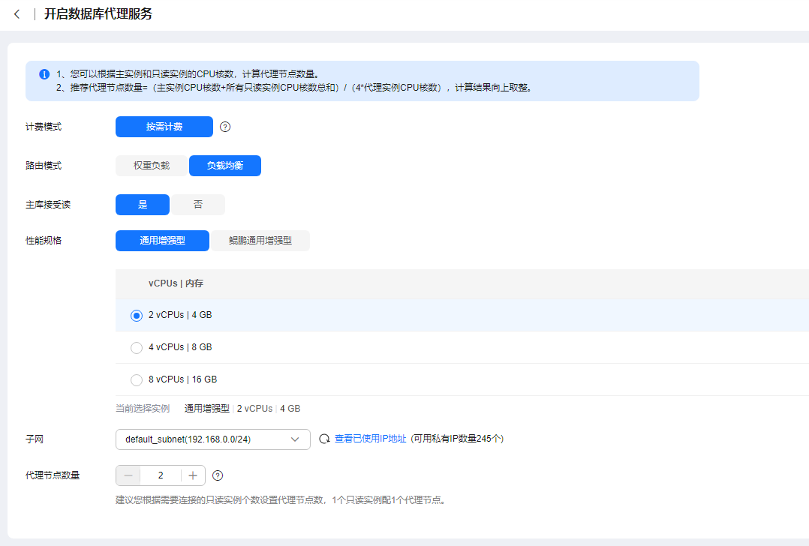Viewport: 809px width, 546px height.
Task: Click the back arrow beside the page title
Action: click(x=17, y=14)
